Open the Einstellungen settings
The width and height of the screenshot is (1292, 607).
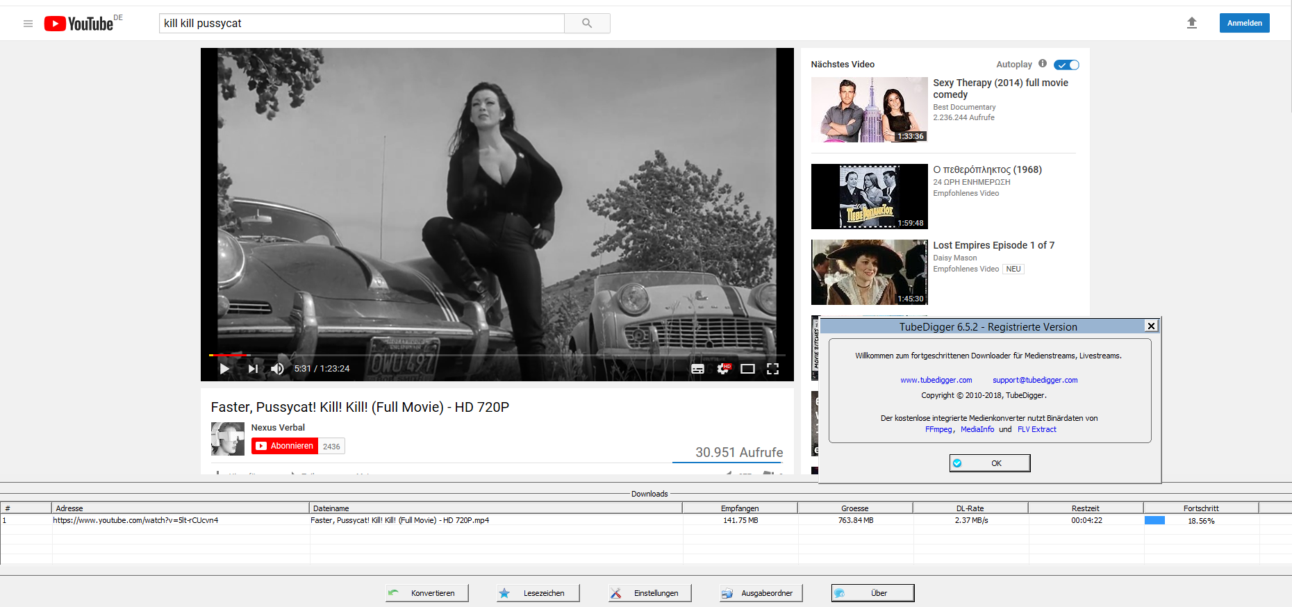point(649,593)
